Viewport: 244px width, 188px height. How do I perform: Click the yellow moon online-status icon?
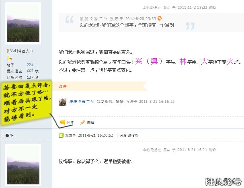point(10,58)
